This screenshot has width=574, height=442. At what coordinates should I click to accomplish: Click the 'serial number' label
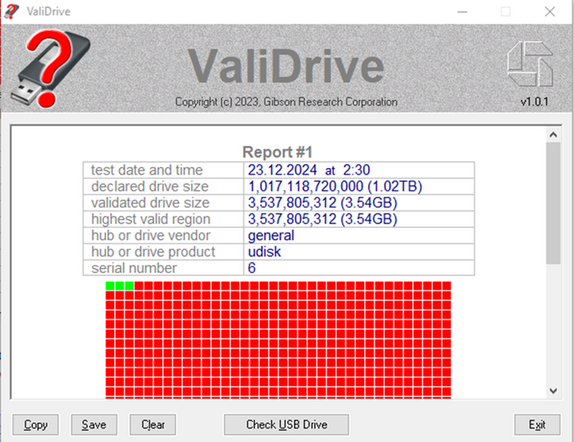[134, 268]
